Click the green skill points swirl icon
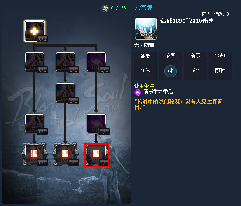241x206 pixels. [105, 8]
